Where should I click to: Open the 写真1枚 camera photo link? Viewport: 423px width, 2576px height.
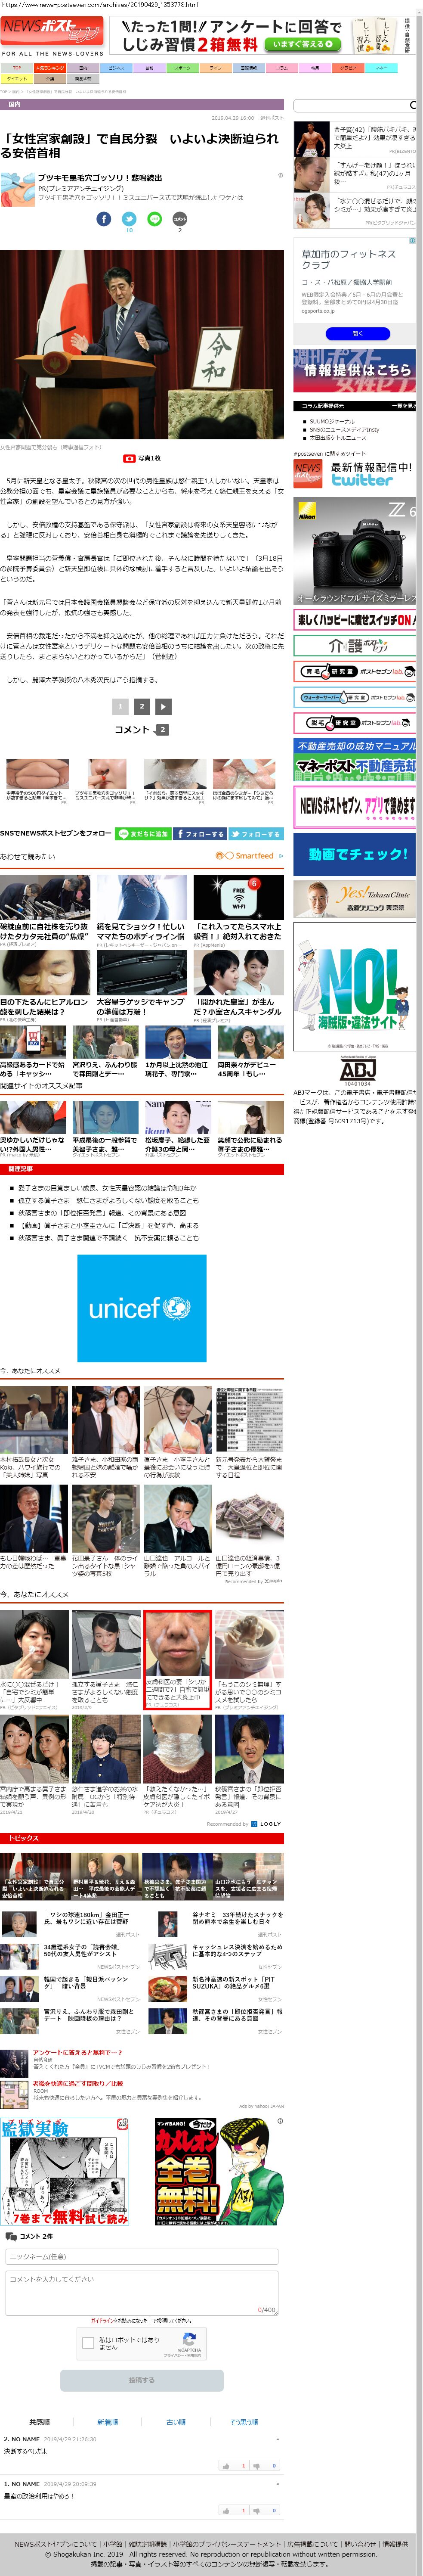142,458
